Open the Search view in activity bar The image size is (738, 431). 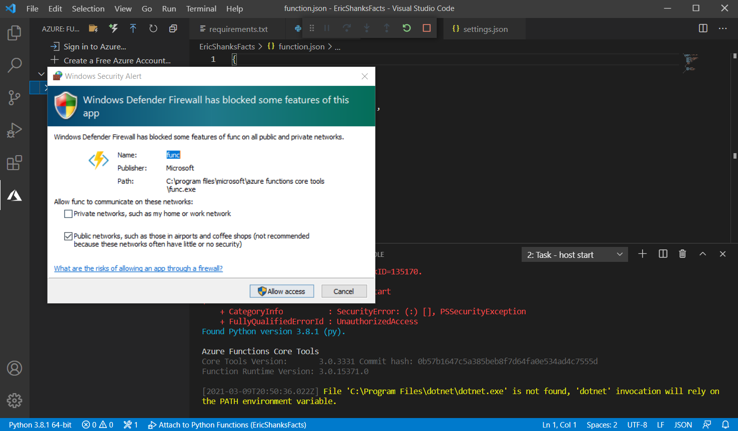tap(14, 65)
